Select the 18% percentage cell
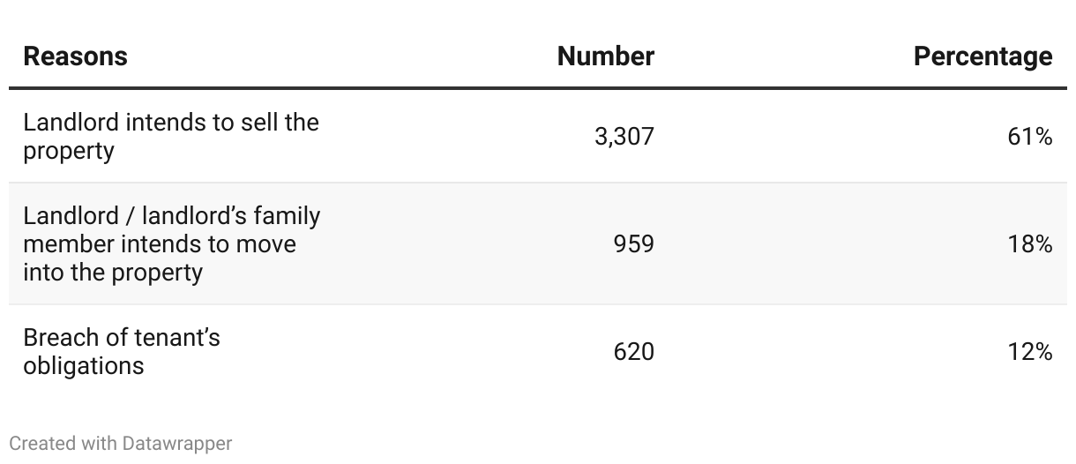 click(1030, 244)
